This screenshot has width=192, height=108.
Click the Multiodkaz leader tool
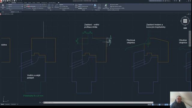57,6
